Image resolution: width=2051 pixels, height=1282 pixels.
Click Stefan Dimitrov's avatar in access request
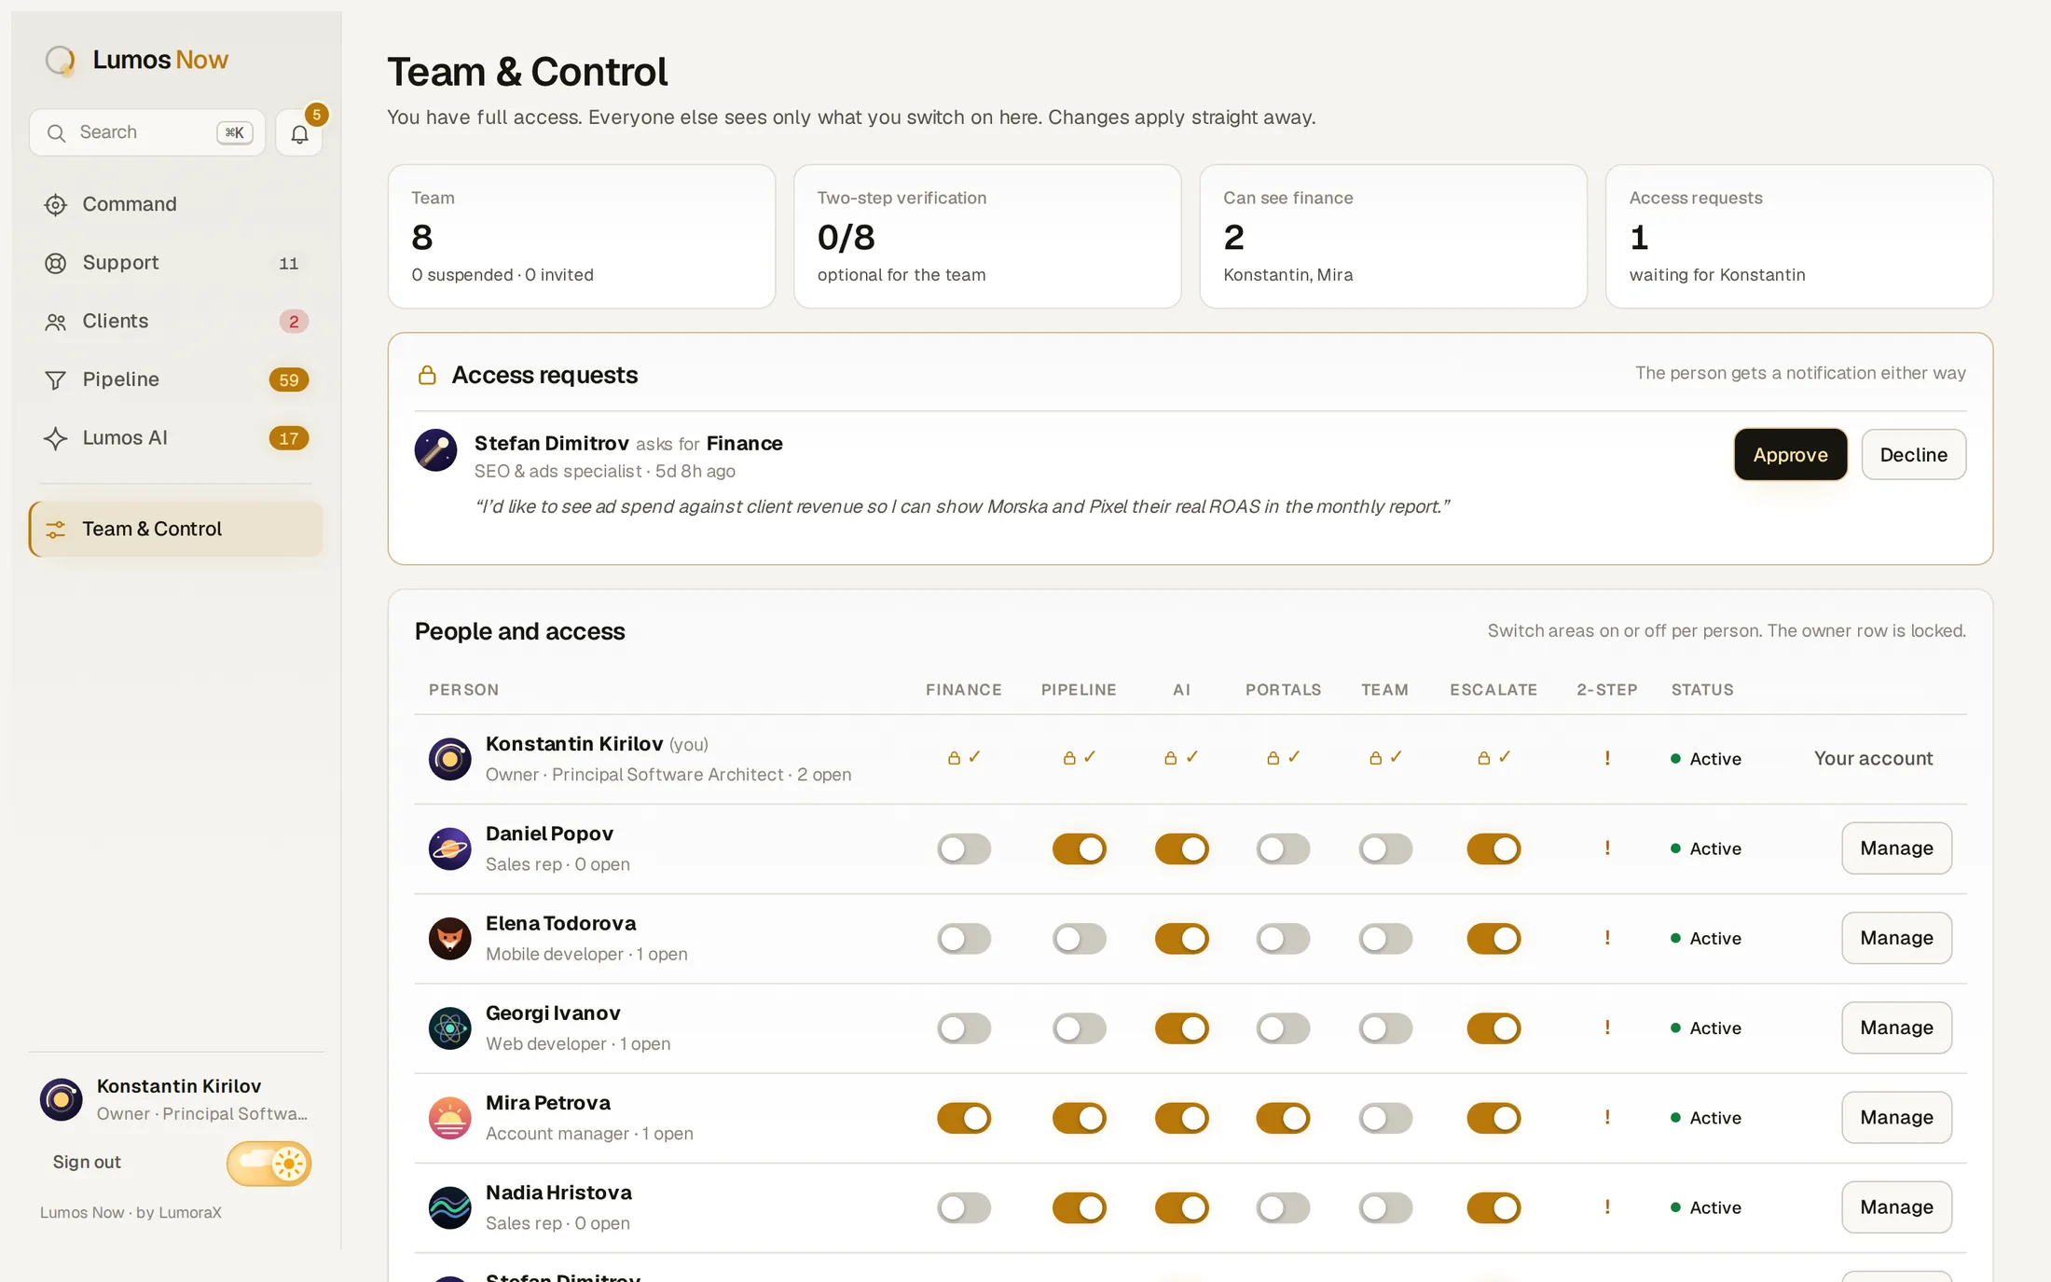click(435, 450)
